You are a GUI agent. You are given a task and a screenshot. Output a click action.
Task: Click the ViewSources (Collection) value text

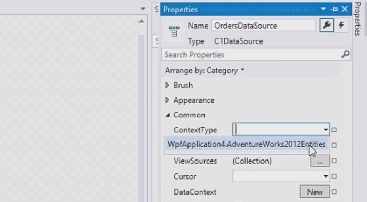coord(252,161)
